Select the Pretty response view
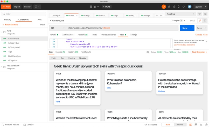This screenshot has height=127, width=209. [x=54, y=58]
